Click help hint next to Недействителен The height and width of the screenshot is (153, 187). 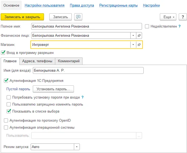point(180,27)
